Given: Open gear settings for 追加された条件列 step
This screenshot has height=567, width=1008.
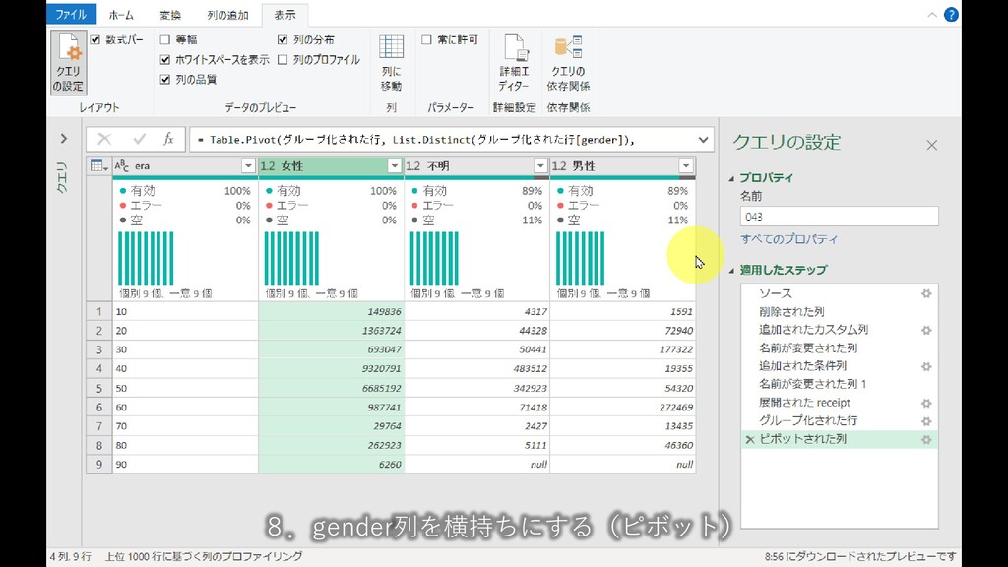Looking at the screenshot, I should [x=926, y=366].
